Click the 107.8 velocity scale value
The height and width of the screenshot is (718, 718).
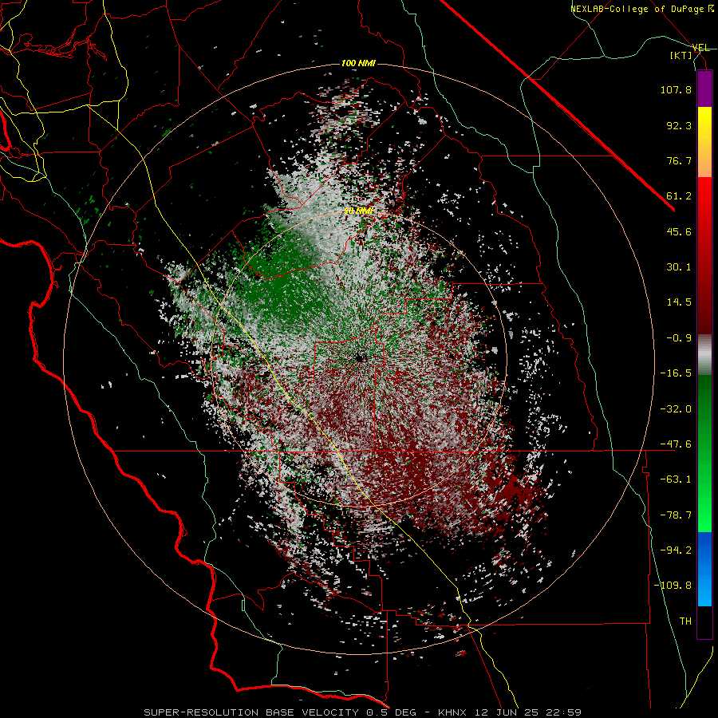point(676,89)
